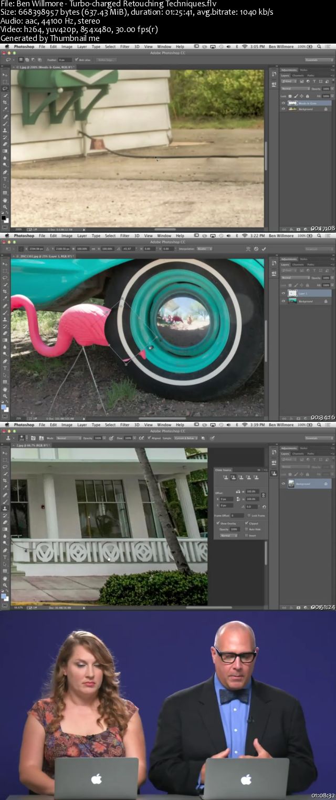
Task: Select the first clone source icon in Clone Source
Action: coord(226,477)
